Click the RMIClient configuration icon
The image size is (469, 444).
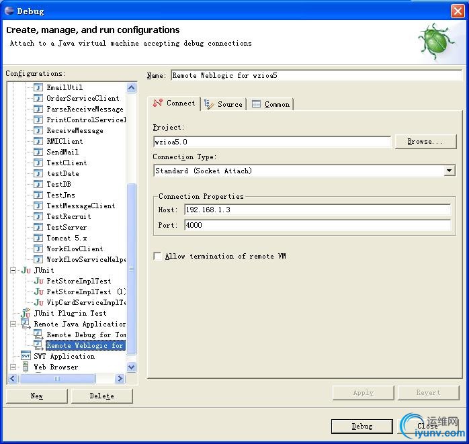click(38, 142)
